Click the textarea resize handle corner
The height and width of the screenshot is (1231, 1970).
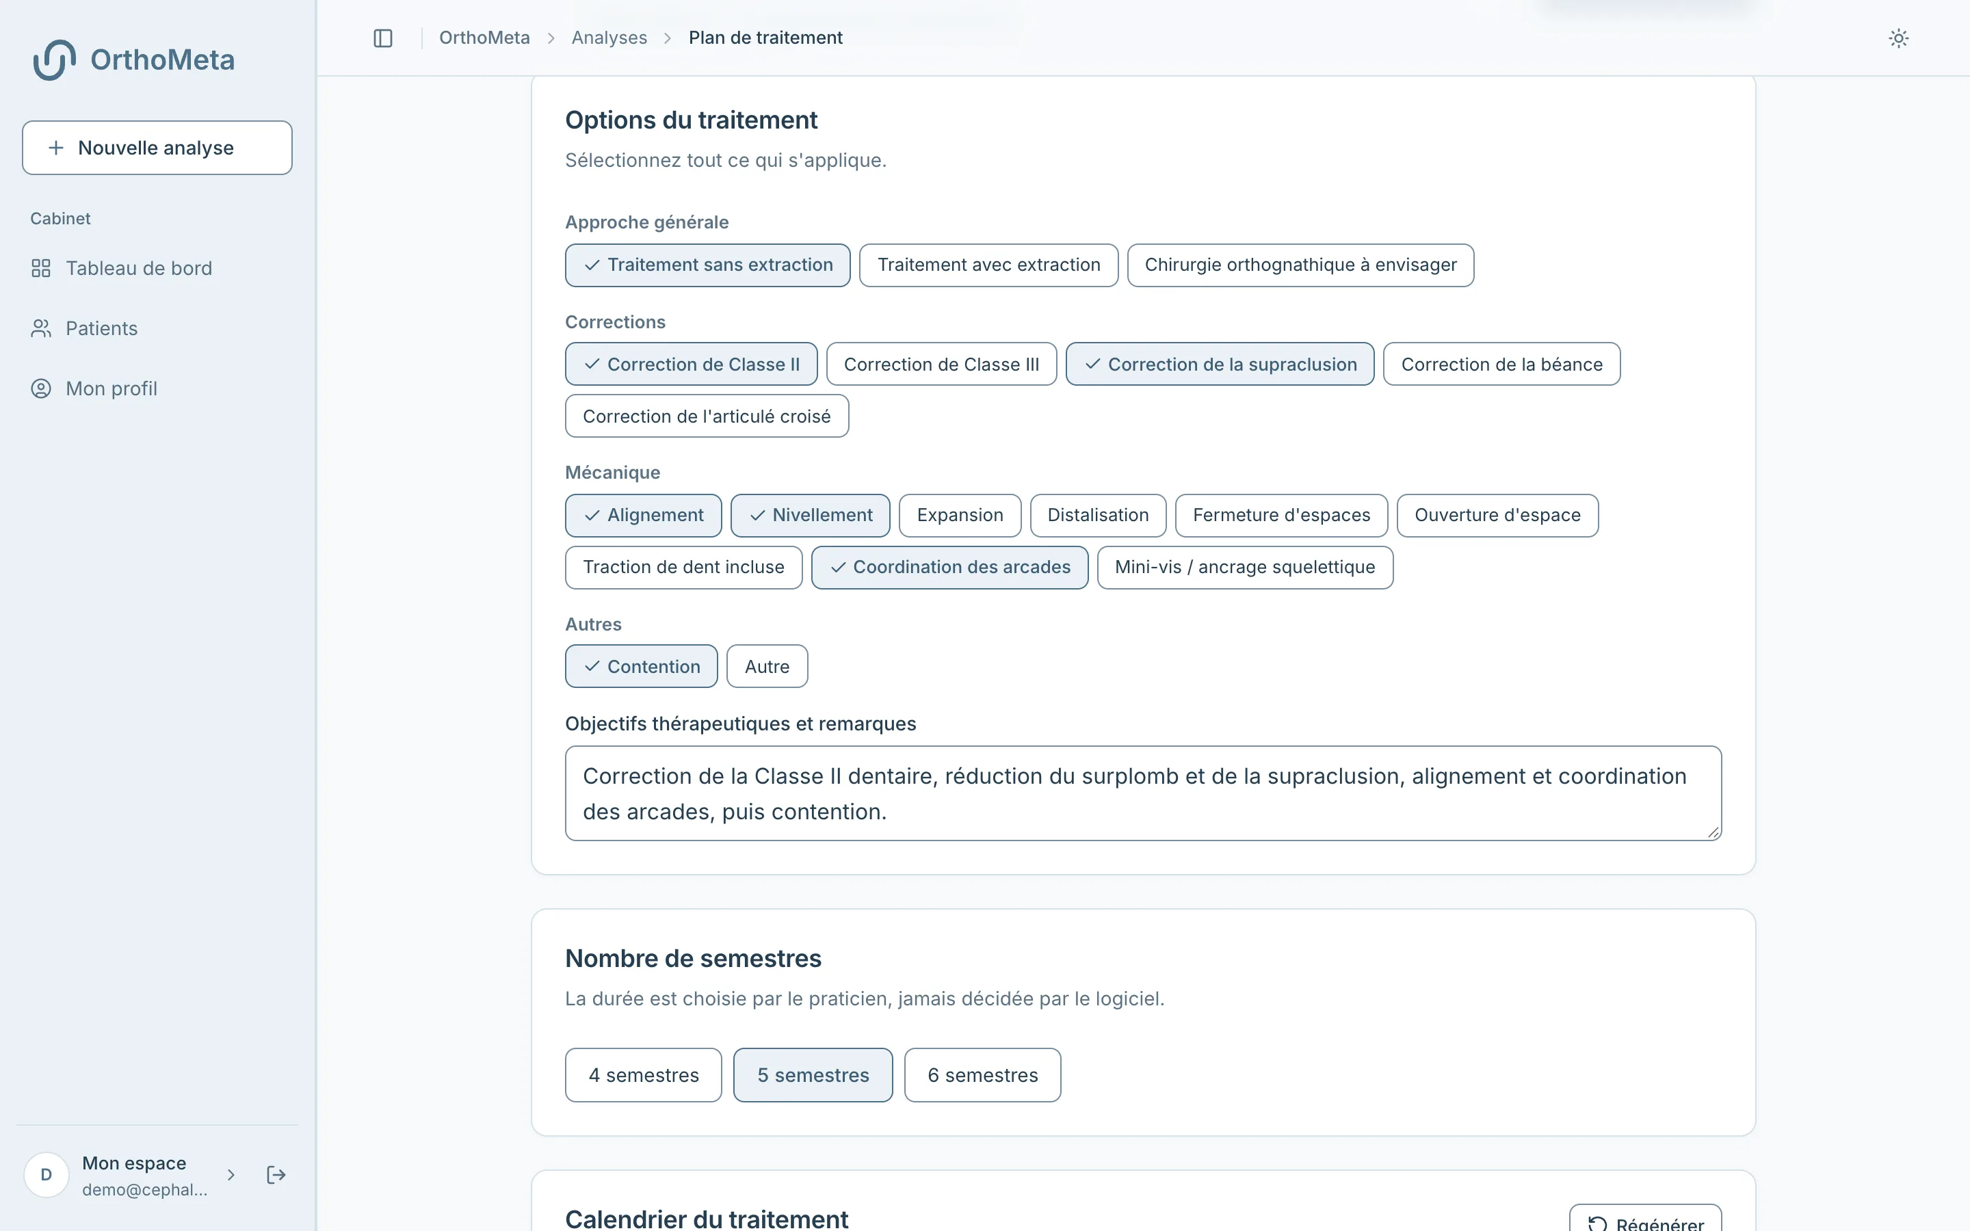(1713, 832)
